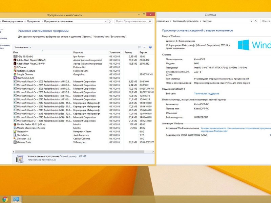Select the "Igor Pavlov" publisher cell
Screen dimensions: 271x203
coord(79,57)
